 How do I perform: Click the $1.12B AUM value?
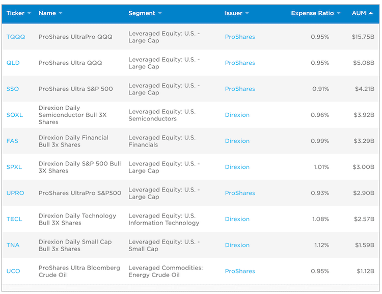pyautogui.click(x=366, y=272)
